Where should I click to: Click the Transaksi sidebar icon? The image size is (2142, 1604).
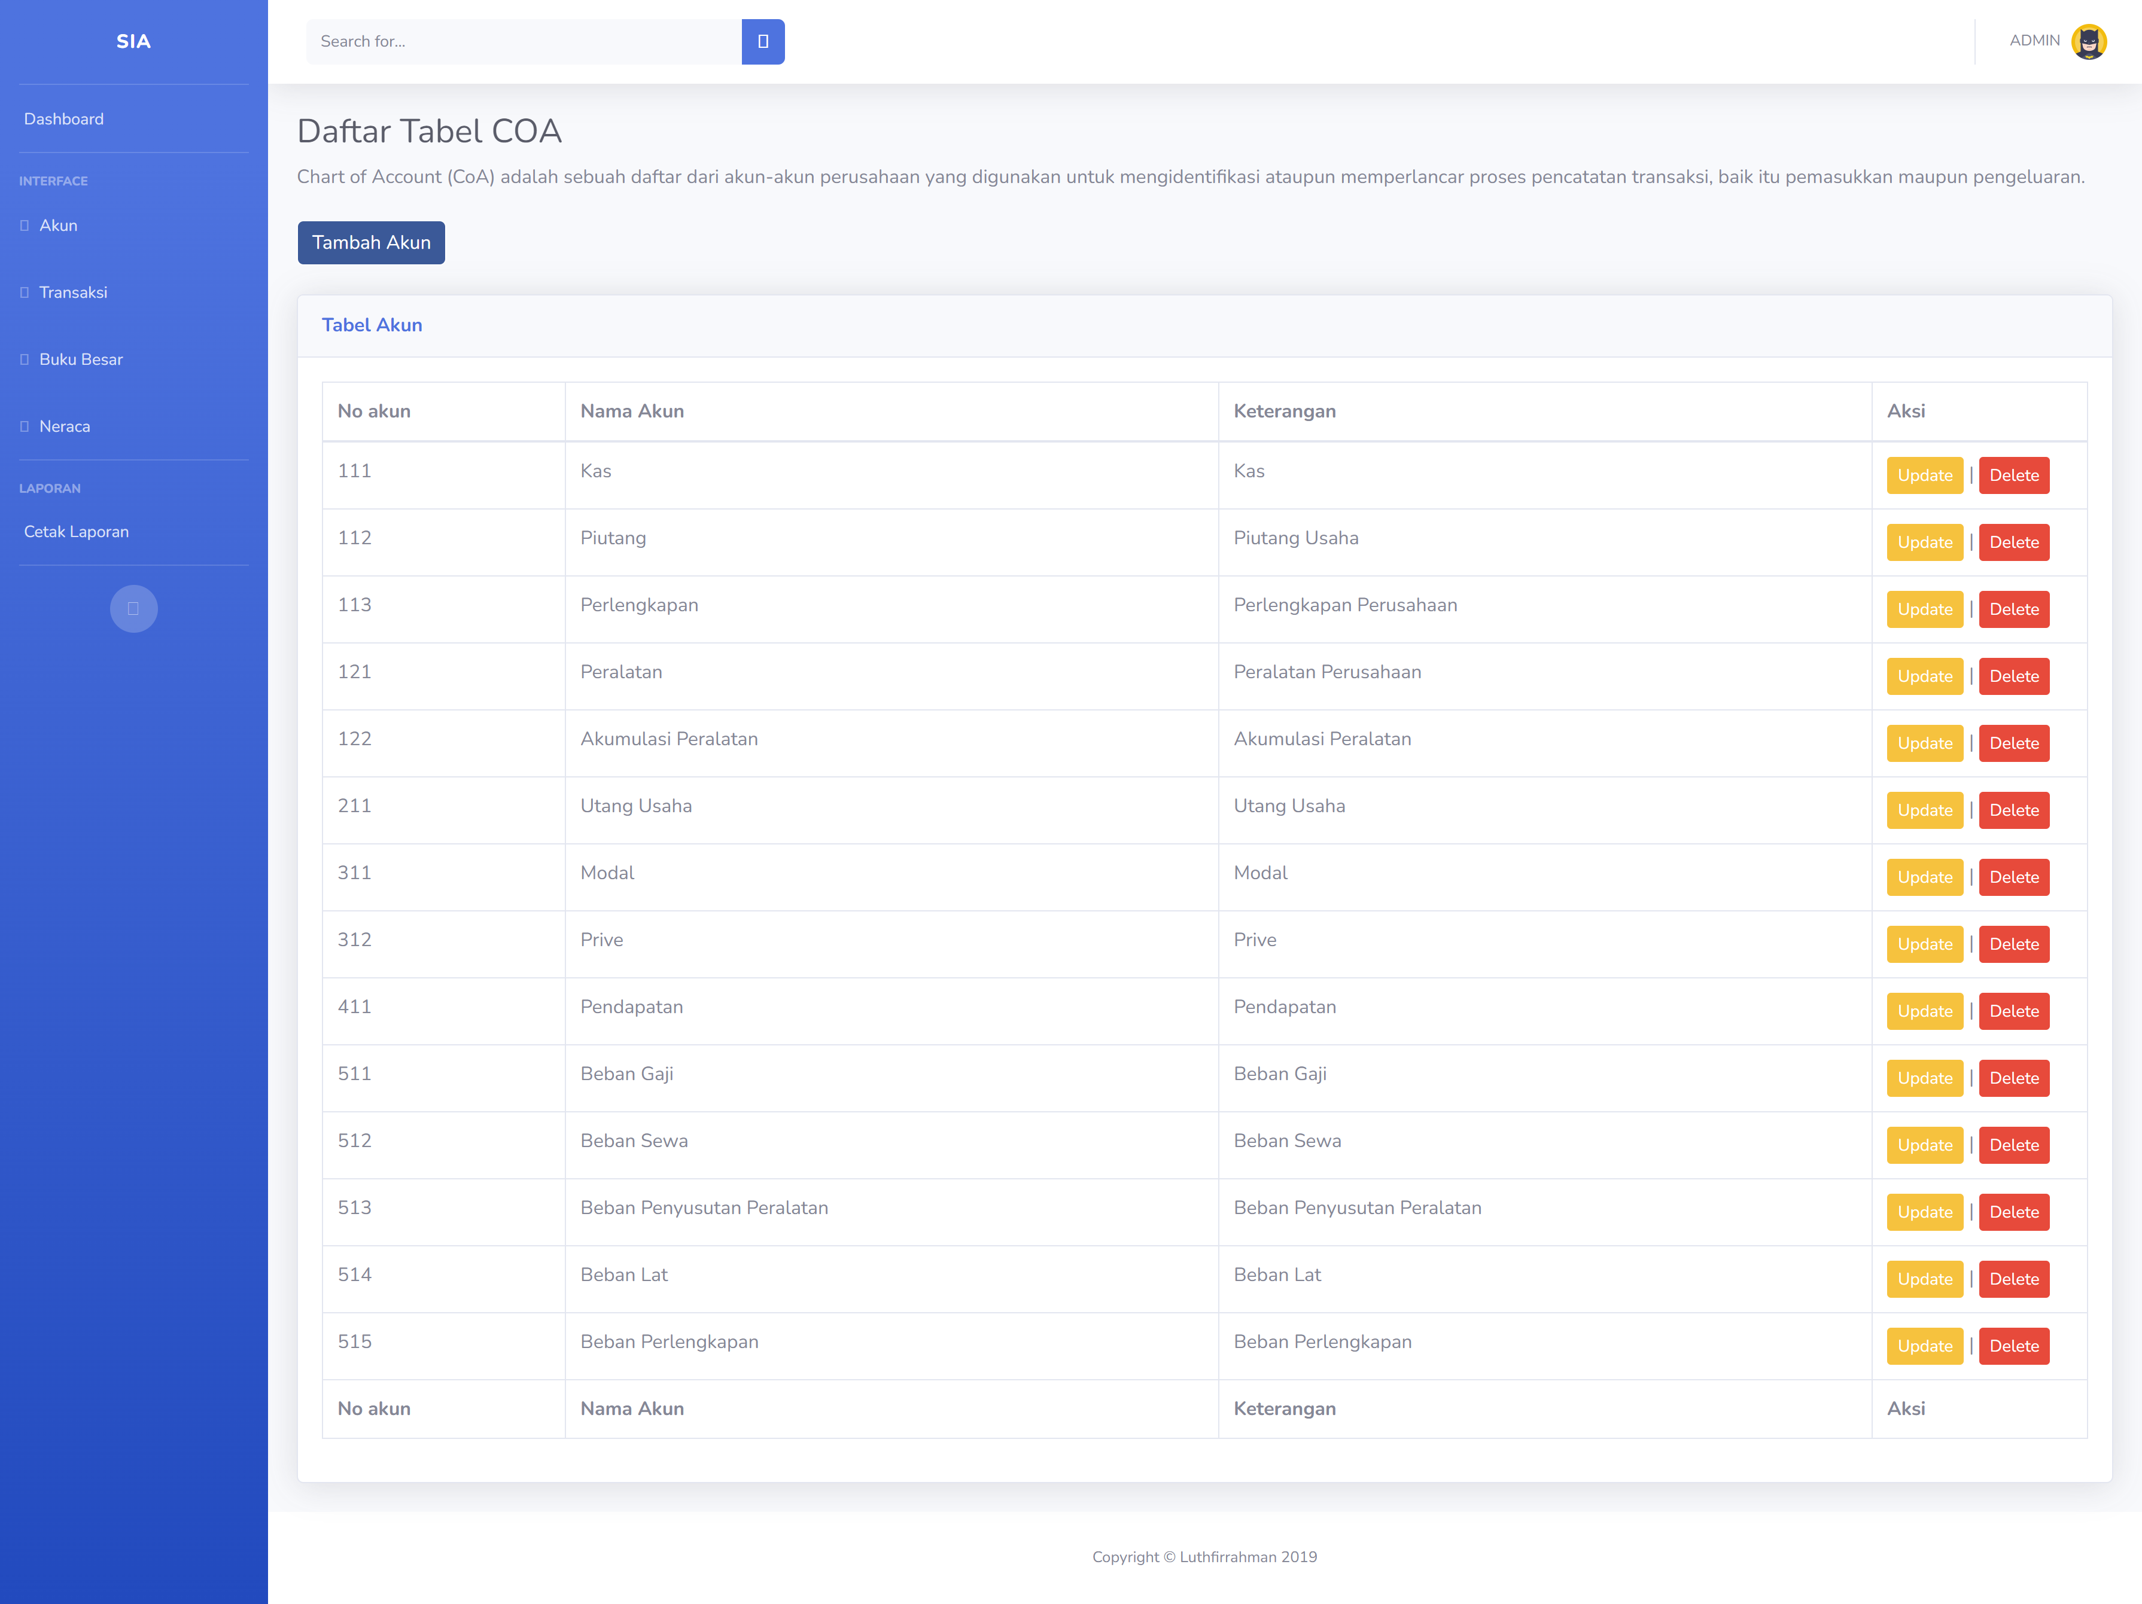[24, 292]
